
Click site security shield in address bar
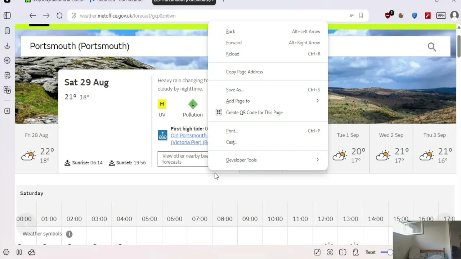[74, 15]
